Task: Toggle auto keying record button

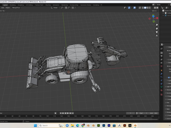Action: [55, 113]
